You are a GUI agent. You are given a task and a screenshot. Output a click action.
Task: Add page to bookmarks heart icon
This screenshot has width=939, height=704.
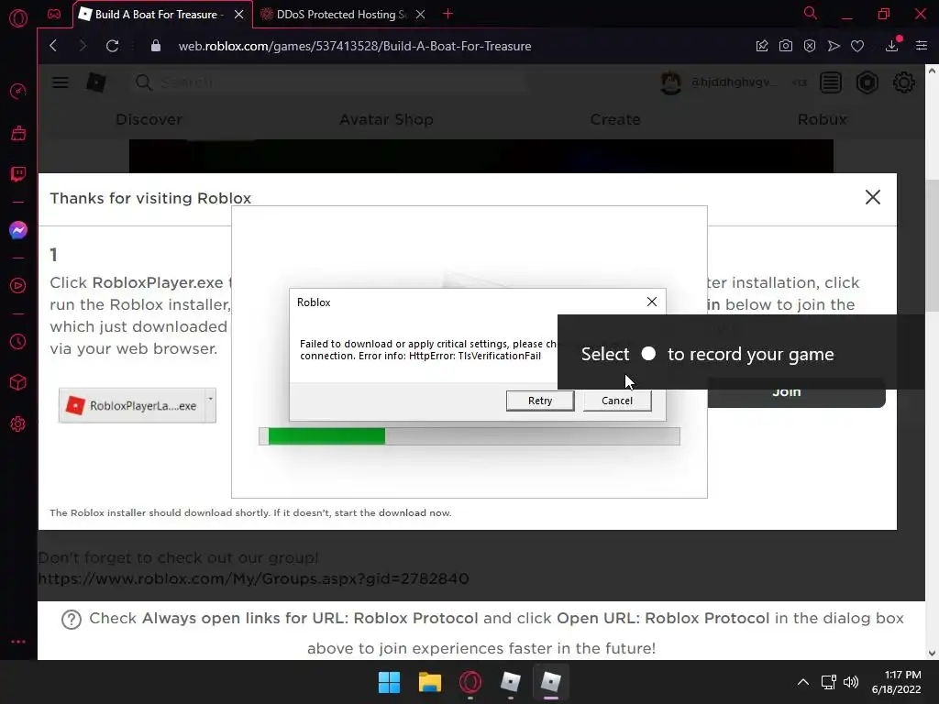coord(857,46)
